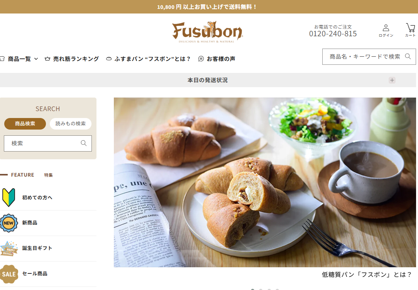
Task: Click the bread hero banner image
Action: [265, 182]
